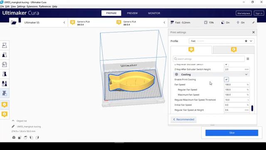Click the support On icon
The image size is (266, 150).
pyautogui.click(x=223, y=22)
